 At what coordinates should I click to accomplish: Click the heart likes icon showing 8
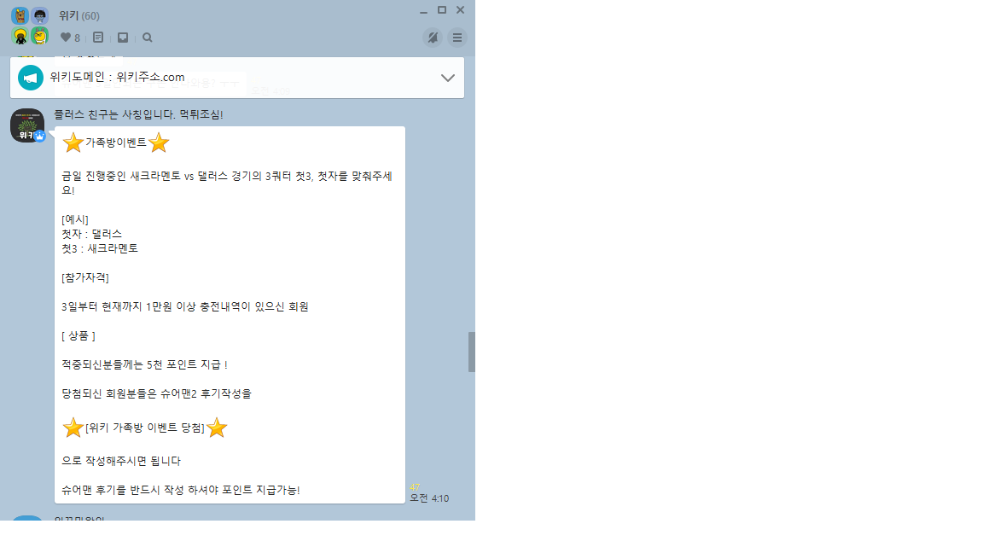pos(70,38)
